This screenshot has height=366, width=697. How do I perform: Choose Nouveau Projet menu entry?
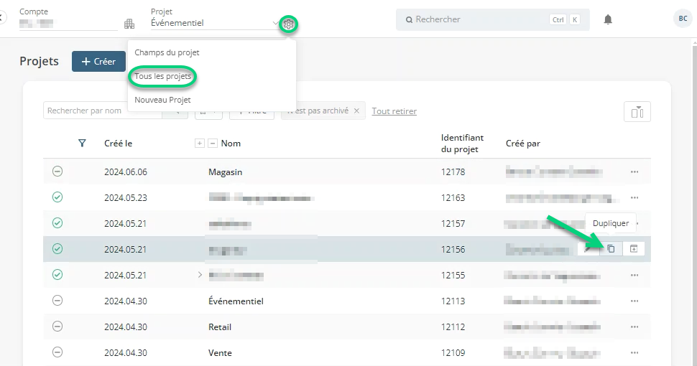162,100
